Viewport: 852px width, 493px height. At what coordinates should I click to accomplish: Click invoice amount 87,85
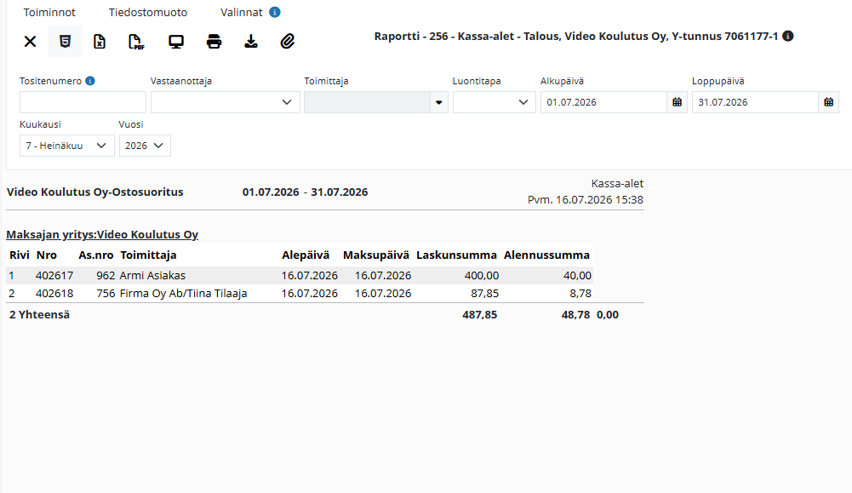484,294
